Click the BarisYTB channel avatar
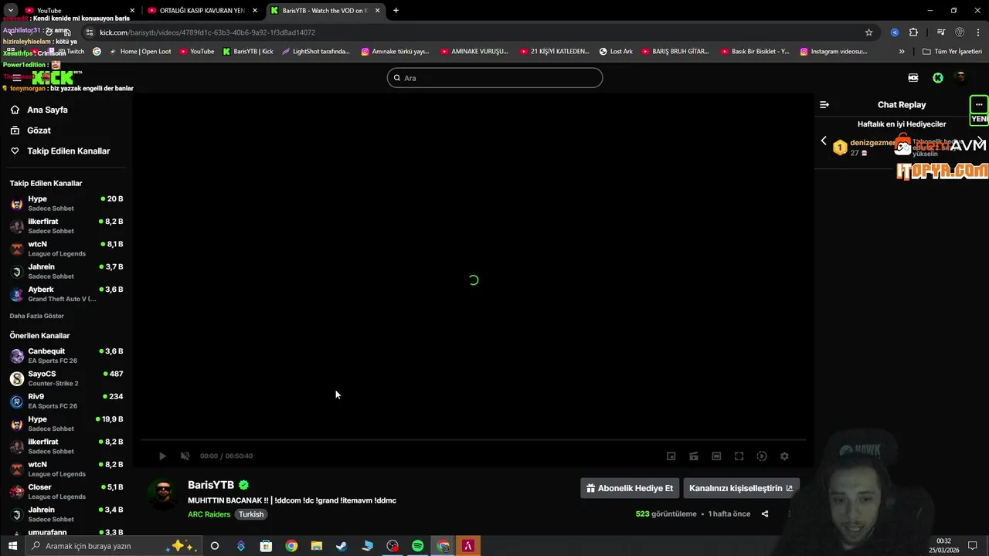 [x=162, y=494]
